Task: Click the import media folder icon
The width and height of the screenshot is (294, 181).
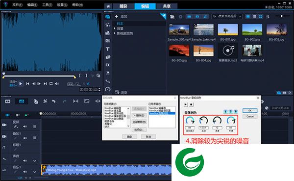Action: click(x=172, y=17)
